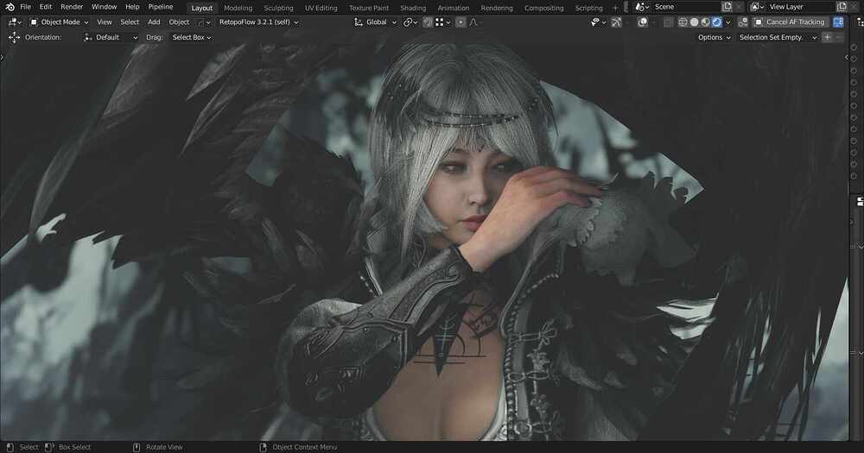The image size is (864, 453).
Task: Open the Drag Select Box dropdown
Action: click(191, 37)
